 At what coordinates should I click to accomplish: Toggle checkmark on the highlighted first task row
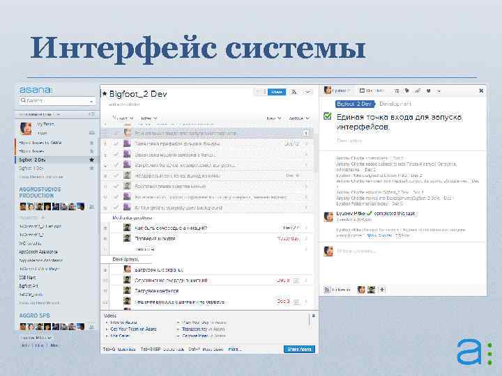(x=116, y=133)
